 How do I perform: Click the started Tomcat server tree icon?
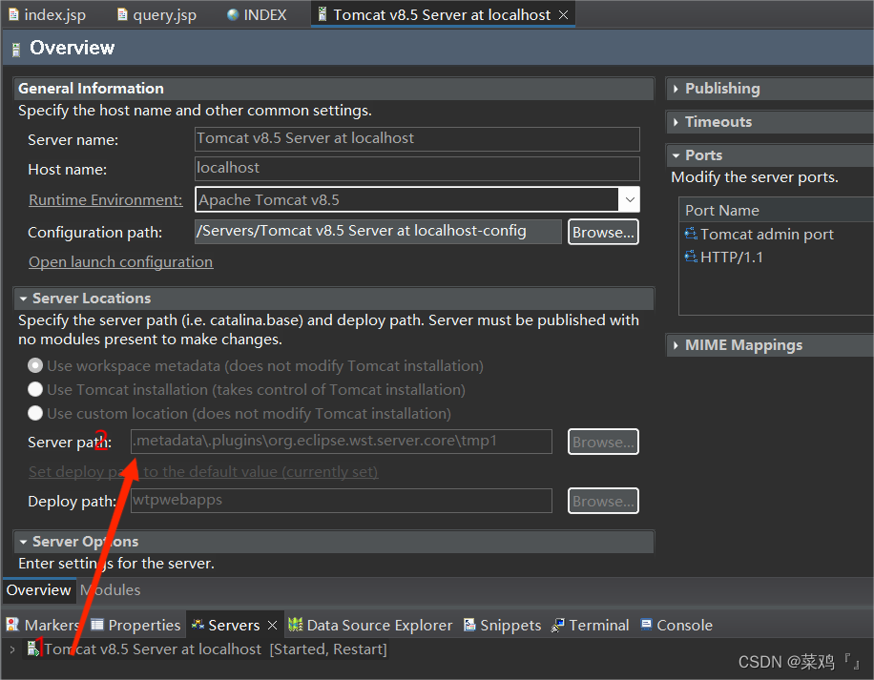[x=33, y=649]
